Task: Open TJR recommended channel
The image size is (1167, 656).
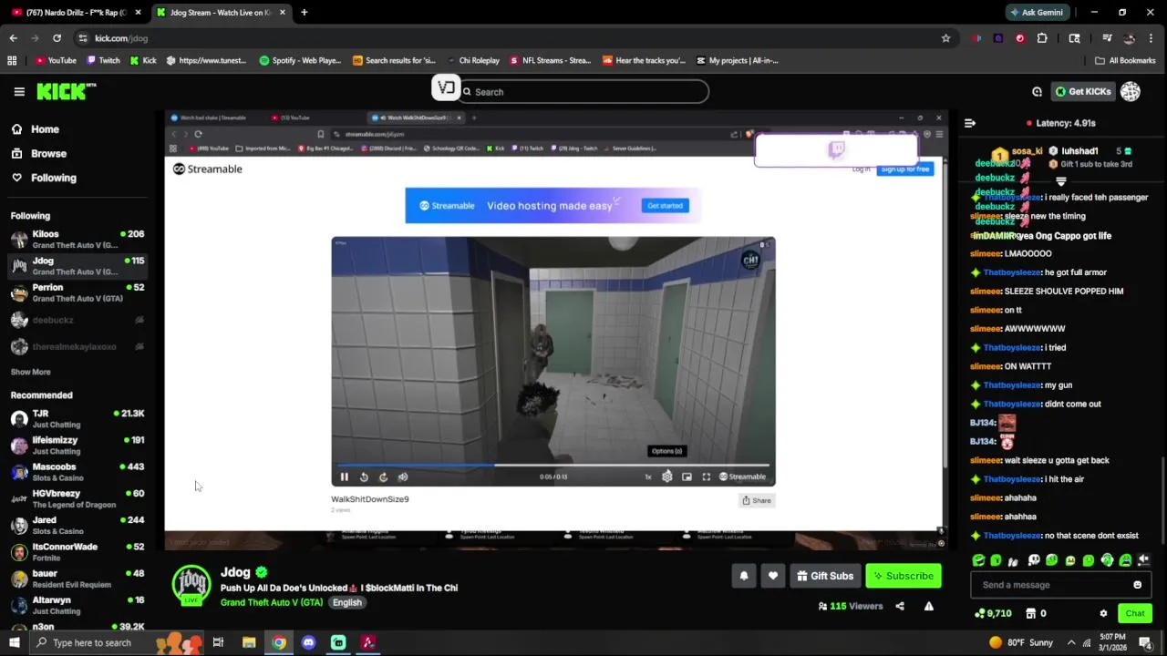Action: (77, 419)
